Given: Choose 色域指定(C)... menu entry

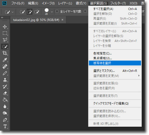Looking at the screenshot, I should coord(115,53).
